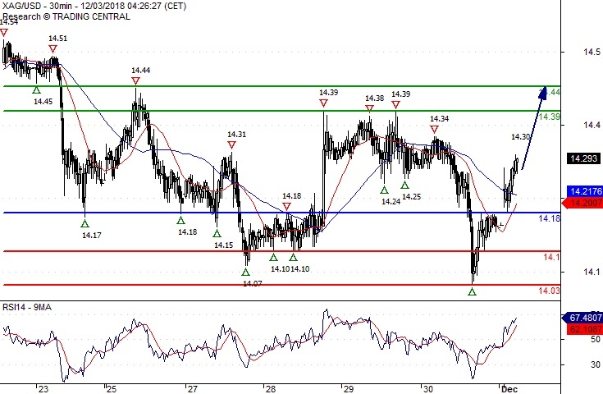This screenshot has height=394, width=603.
Task: Click the RSI14 - 9MA panel label
Action: point(27,307)
